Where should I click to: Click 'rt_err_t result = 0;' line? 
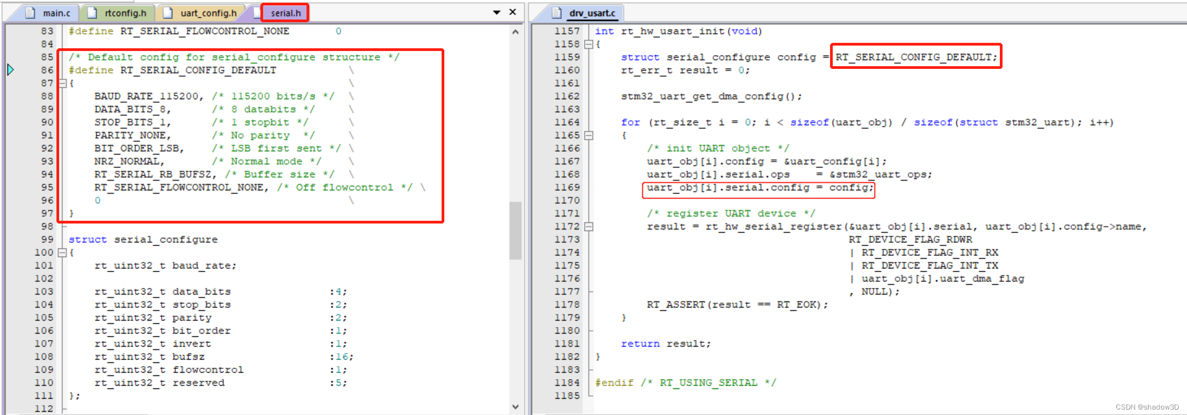tap(685, 70)
